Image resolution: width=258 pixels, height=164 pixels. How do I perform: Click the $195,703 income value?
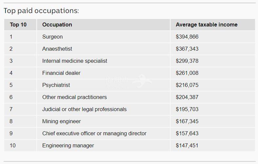pos(187,109)
